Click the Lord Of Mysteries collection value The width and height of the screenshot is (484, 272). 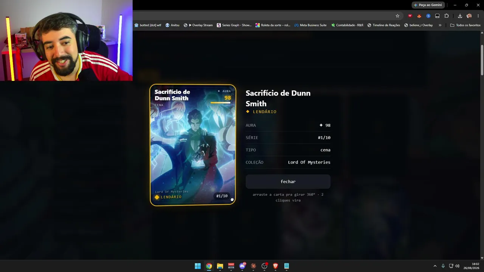click(x=309, y=162)
